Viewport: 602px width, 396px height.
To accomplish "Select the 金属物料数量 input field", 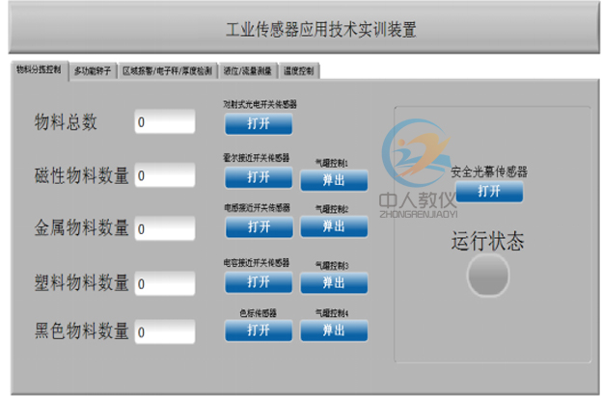I will pyautogui.click(x=165, y=229).
